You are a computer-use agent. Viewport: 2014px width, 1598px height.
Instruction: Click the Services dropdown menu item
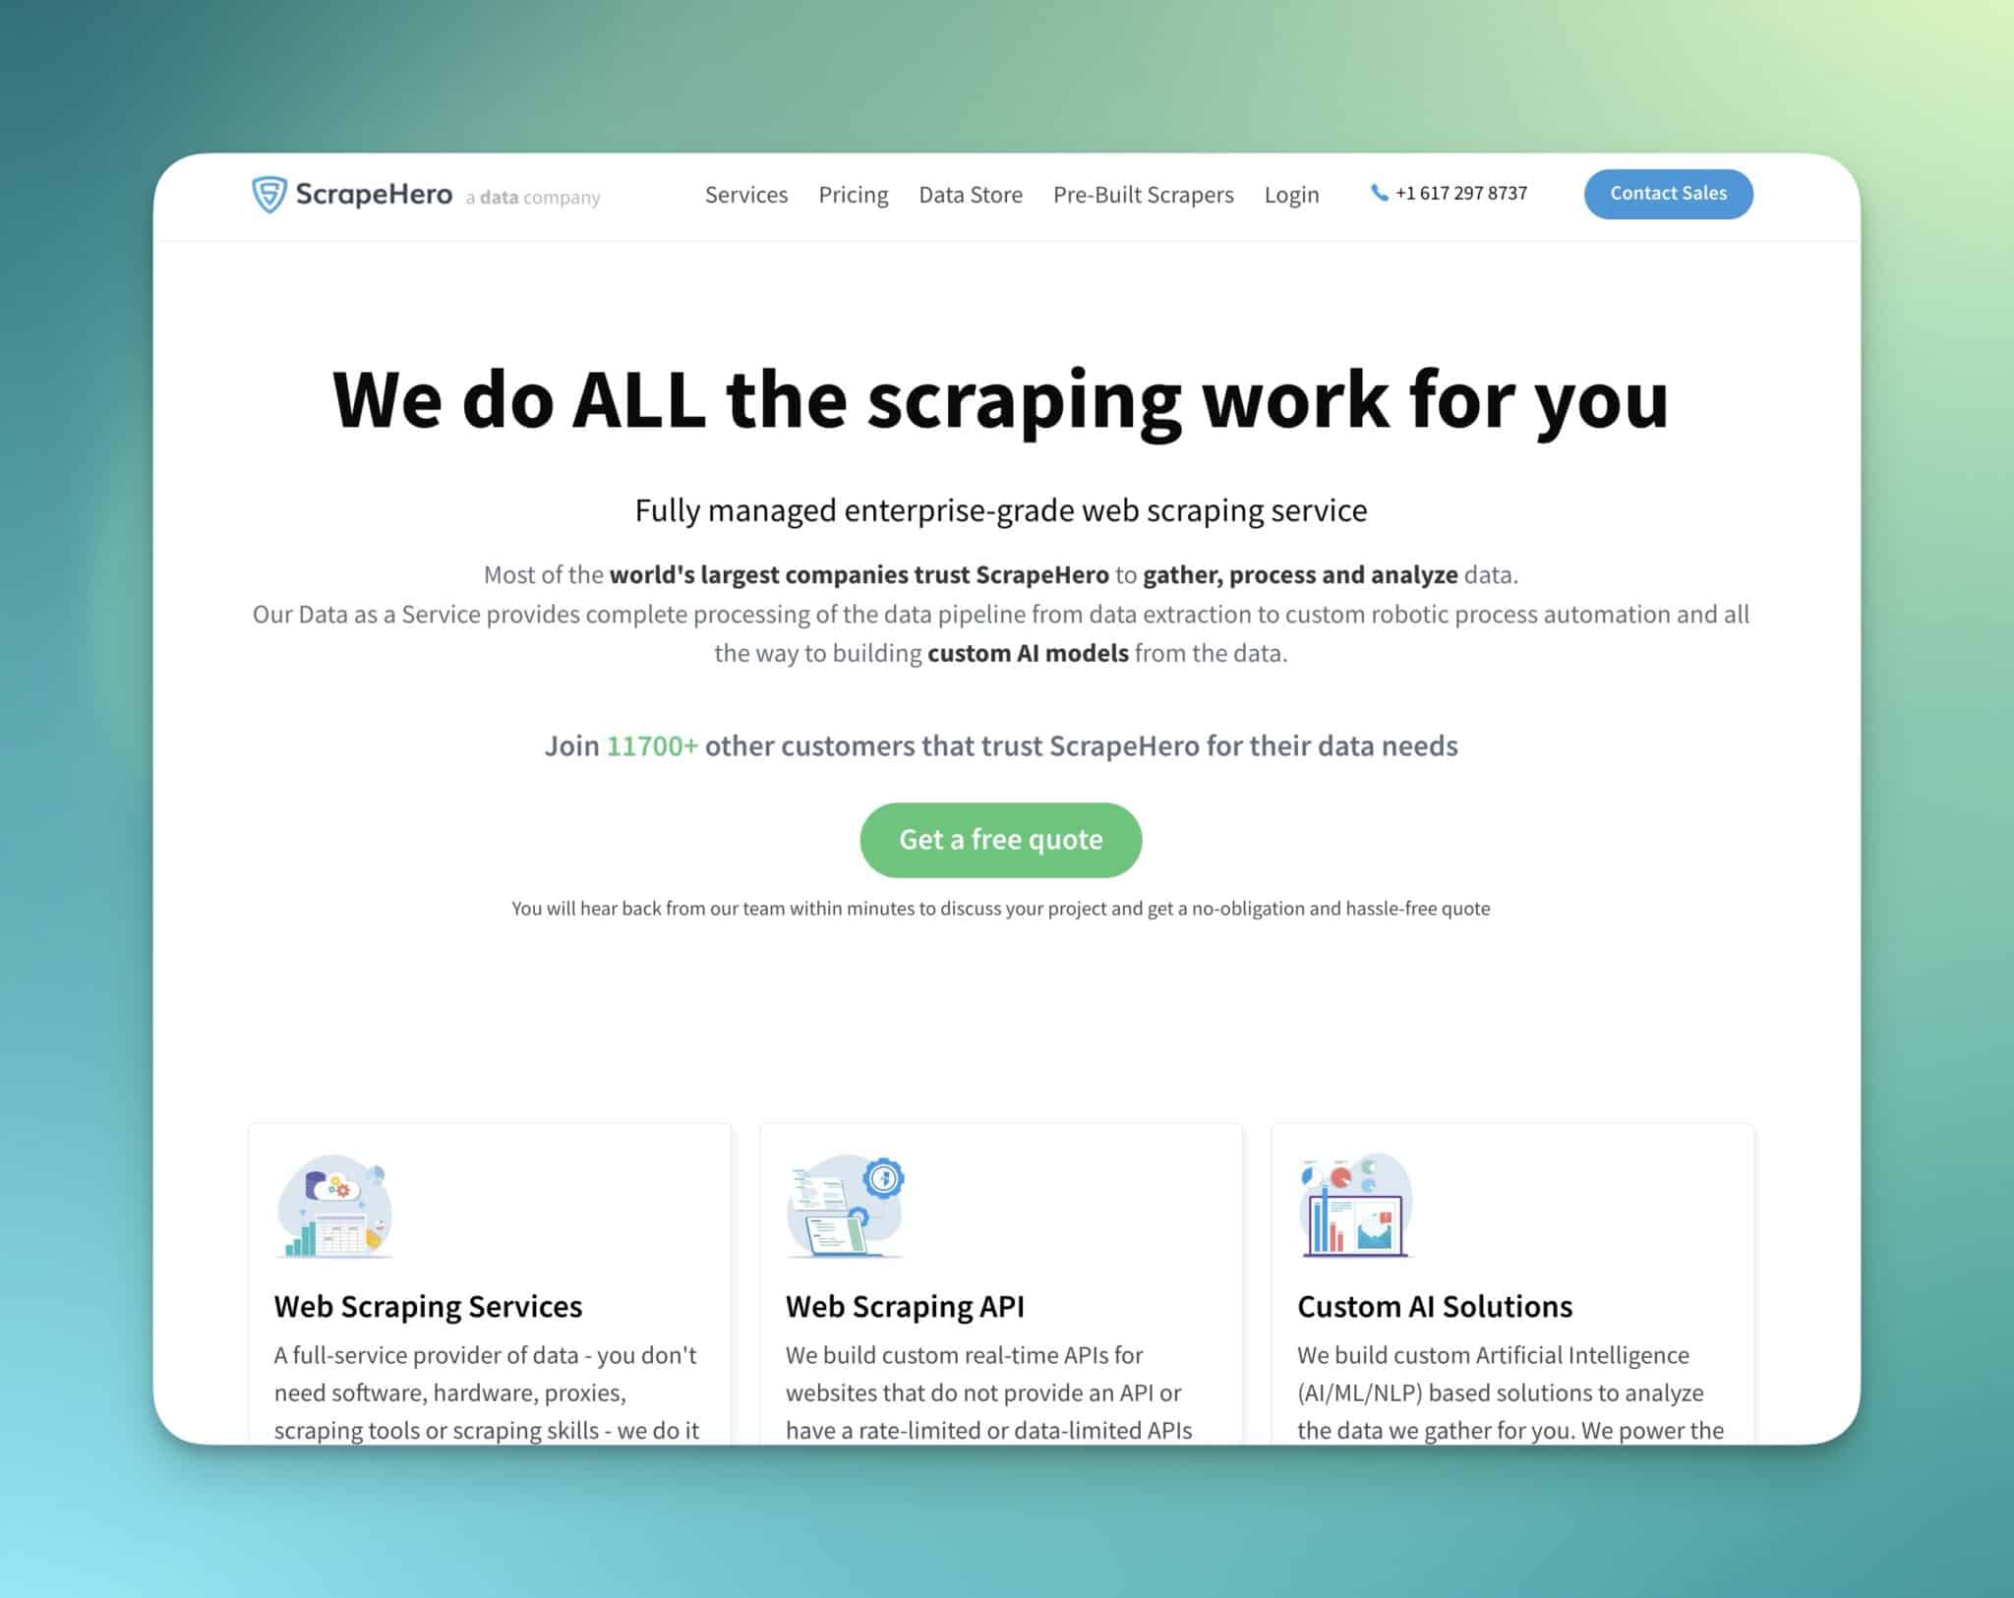pos(745,193)
